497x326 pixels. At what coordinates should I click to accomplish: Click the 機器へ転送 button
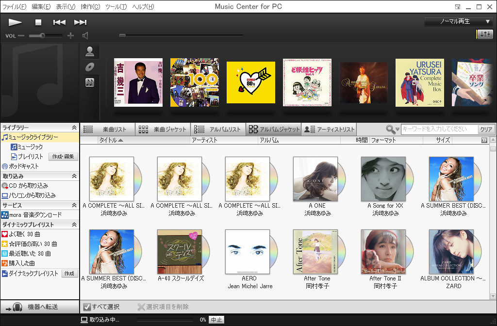tap(39, 307)
